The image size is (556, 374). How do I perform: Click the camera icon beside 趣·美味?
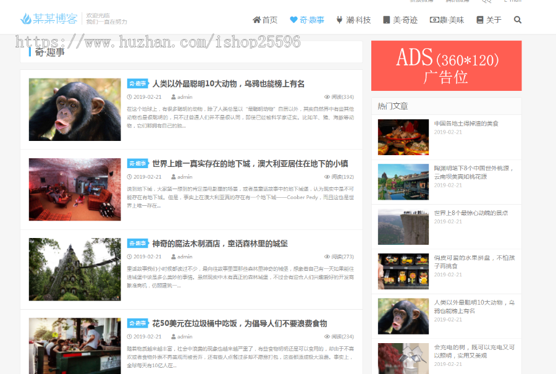tap(434, 20)
